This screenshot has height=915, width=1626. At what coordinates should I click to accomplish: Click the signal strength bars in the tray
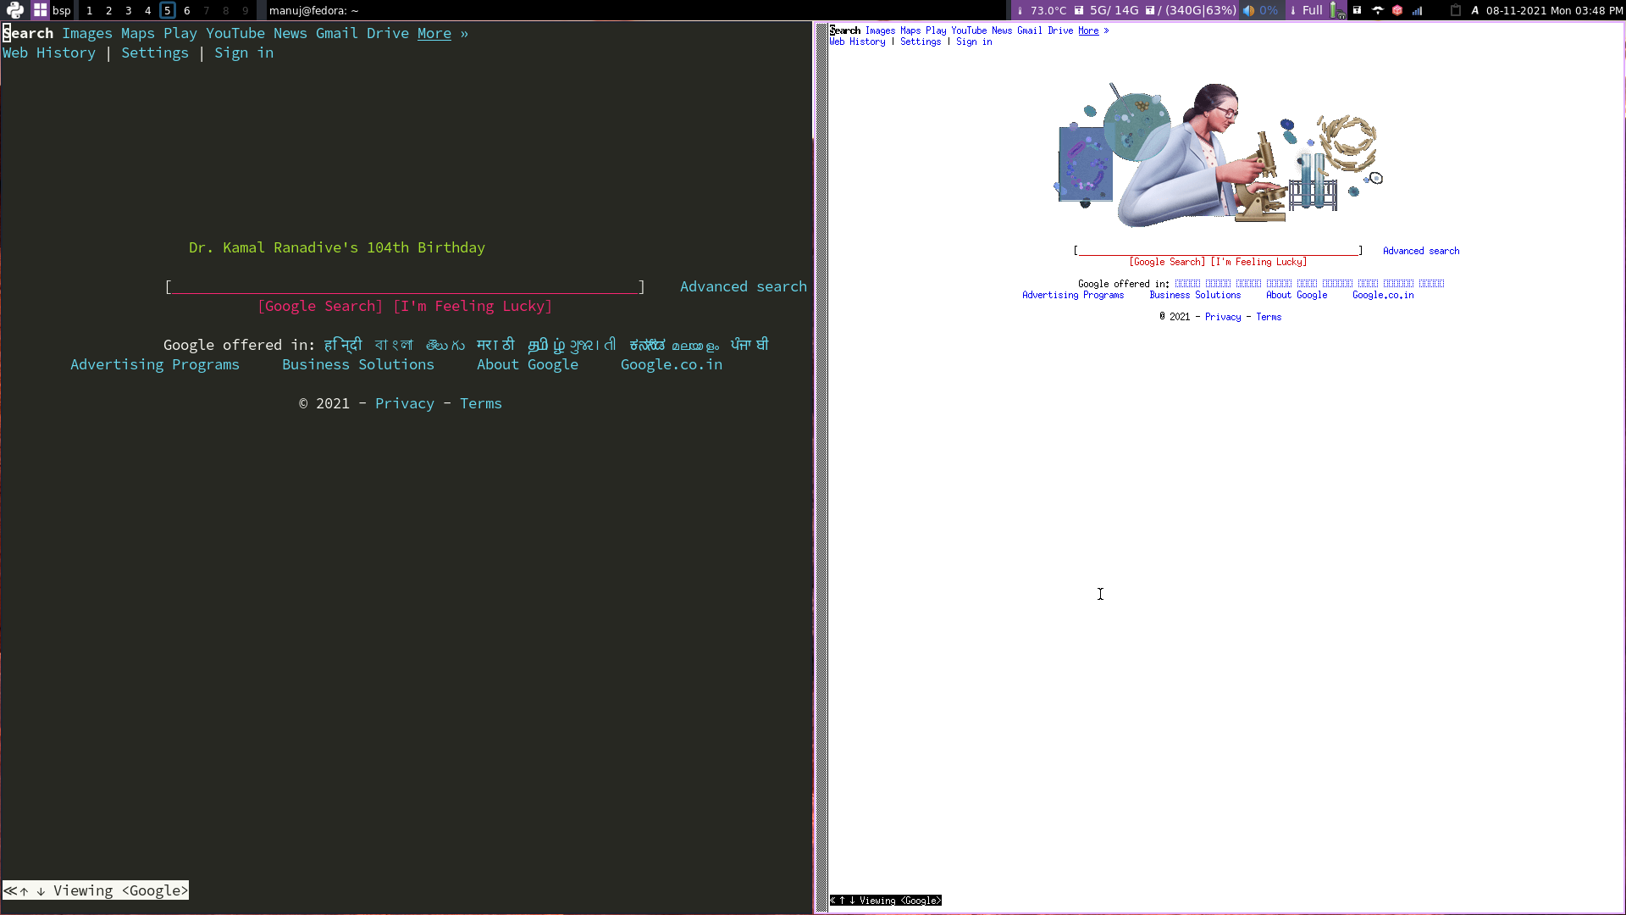point(1417,10)
